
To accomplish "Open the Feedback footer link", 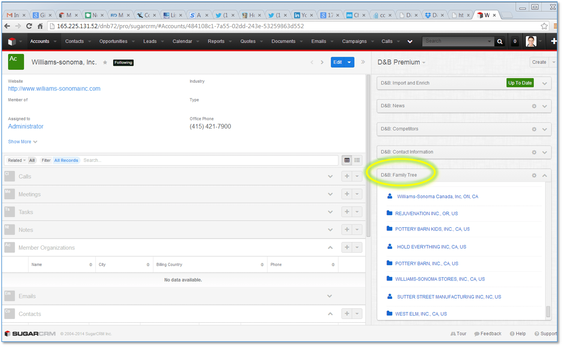I will click(488, 334).
